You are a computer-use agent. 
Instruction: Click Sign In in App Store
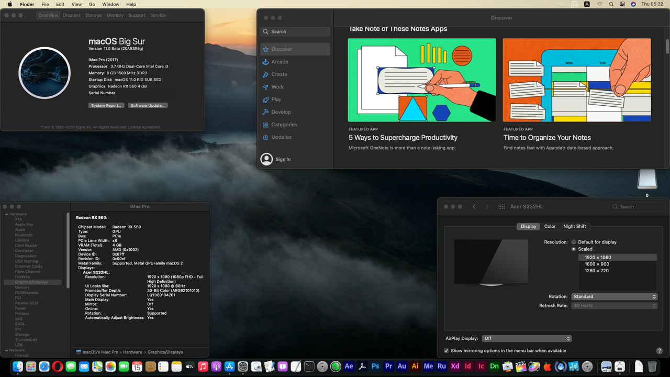[283, 159]
